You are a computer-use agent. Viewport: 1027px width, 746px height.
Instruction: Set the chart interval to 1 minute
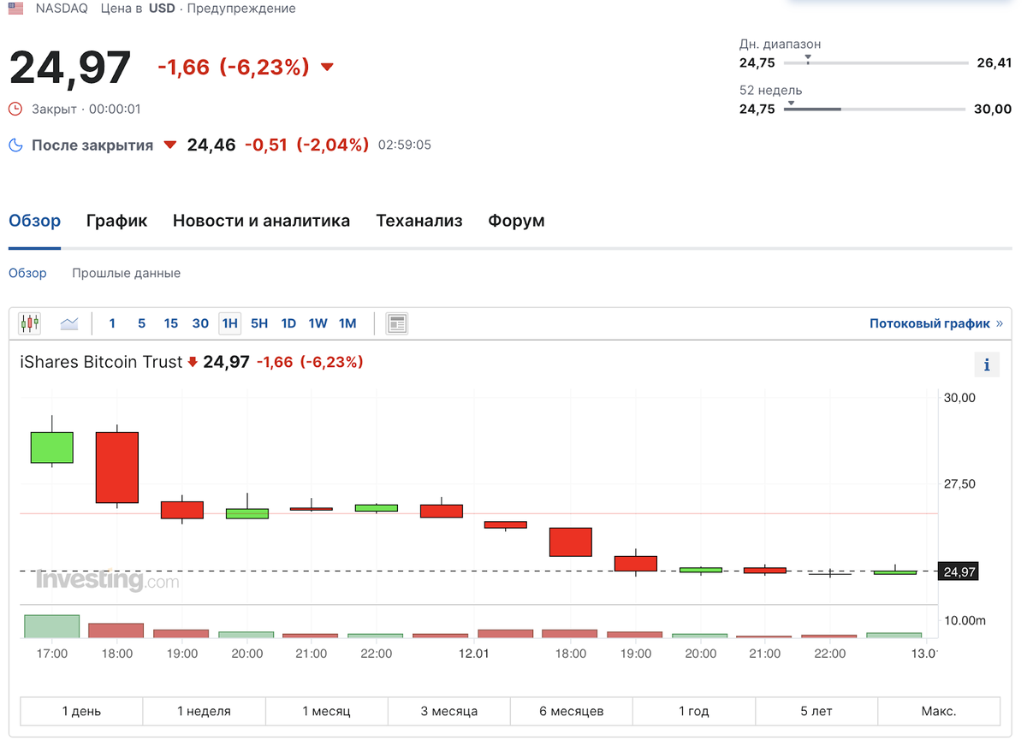(112, 323)
